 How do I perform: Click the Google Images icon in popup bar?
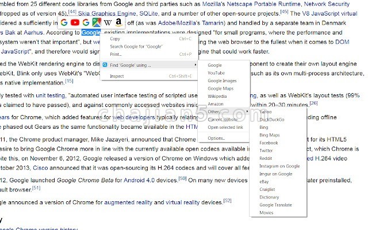click(x=86, y=22)
